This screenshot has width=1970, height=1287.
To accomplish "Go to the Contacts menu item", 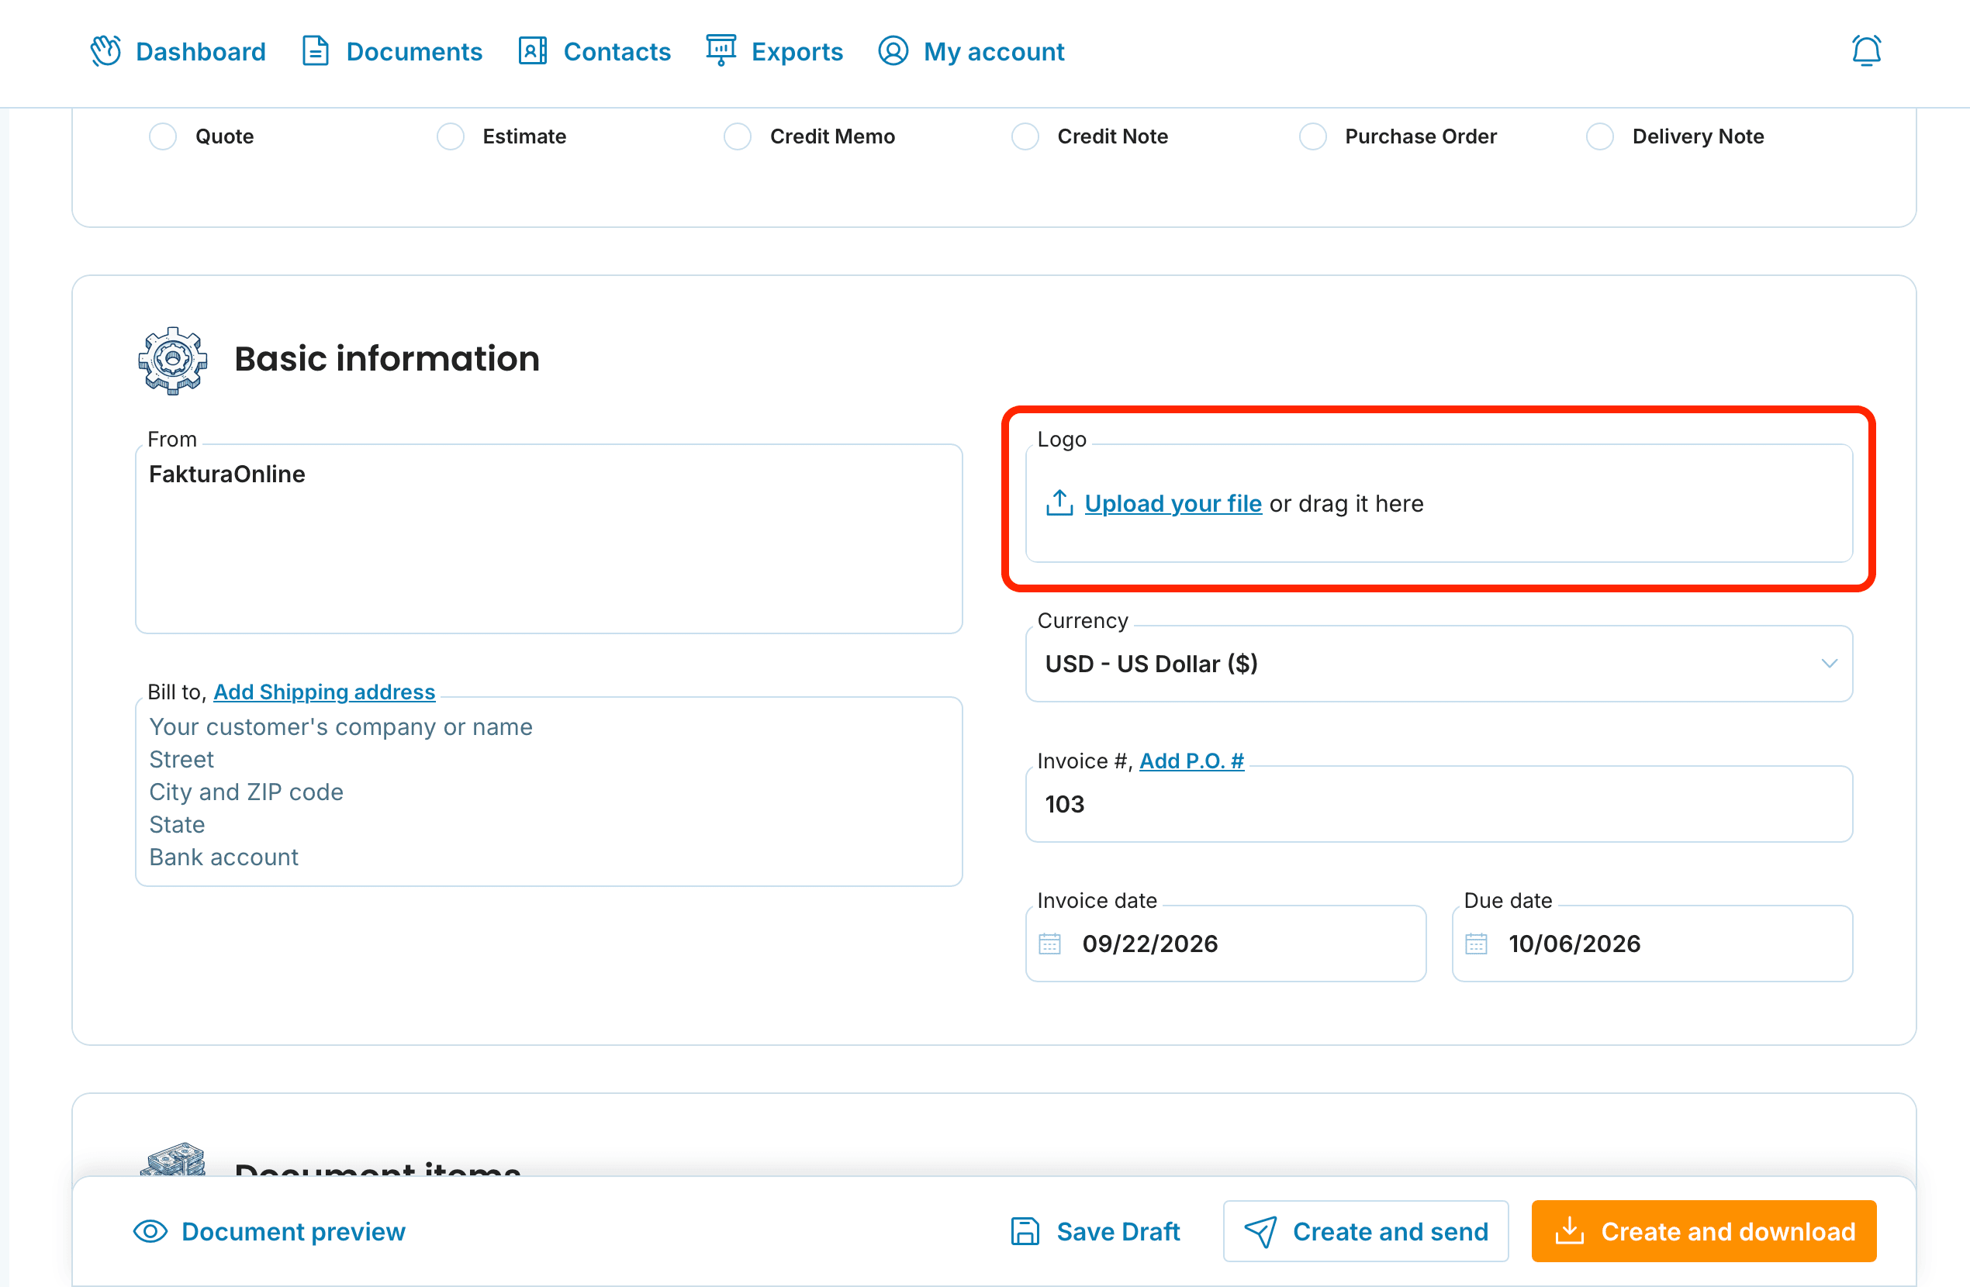I will point(594,51).
